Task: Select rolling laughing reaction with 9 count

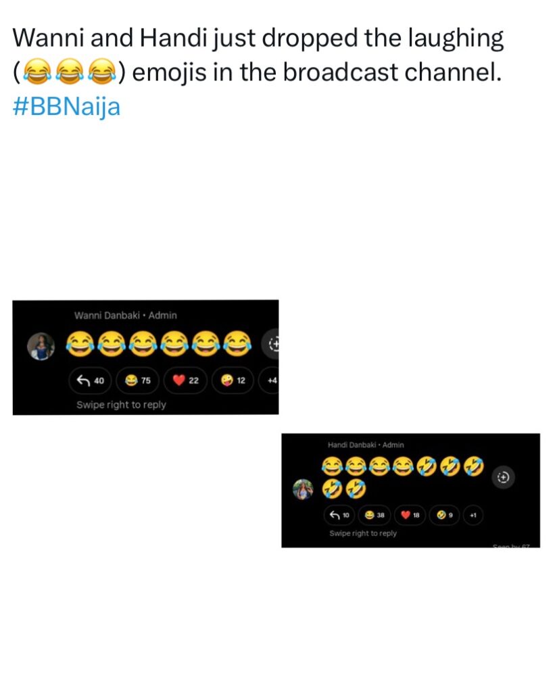Action: (x=445, y=515)
